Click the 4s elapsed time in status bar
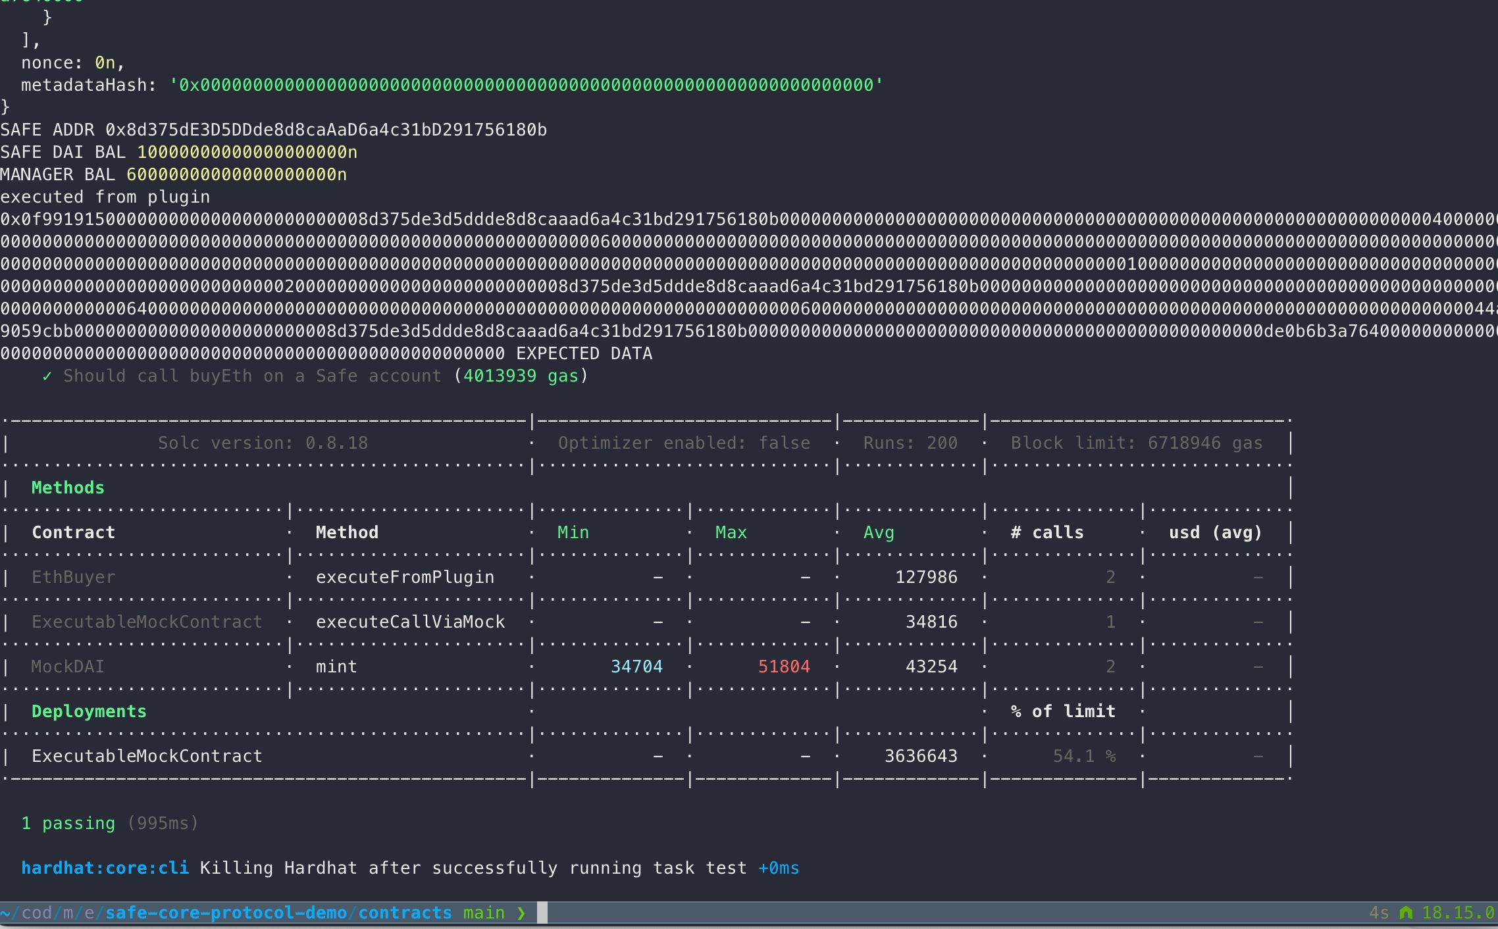Viewport: 1498px width, 929px height. 1380,913
